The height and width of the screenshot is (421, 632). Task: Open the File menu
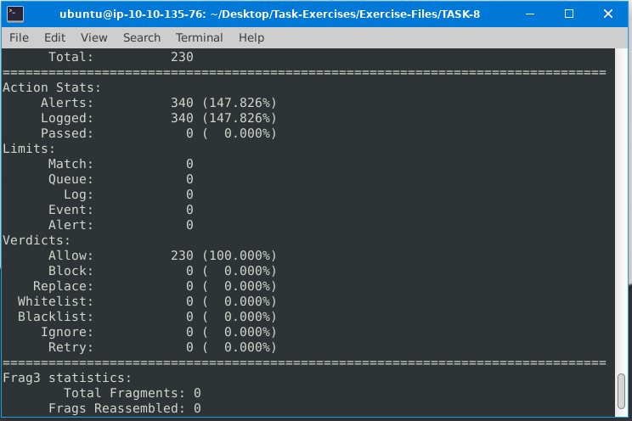click(x=19, y=37)
